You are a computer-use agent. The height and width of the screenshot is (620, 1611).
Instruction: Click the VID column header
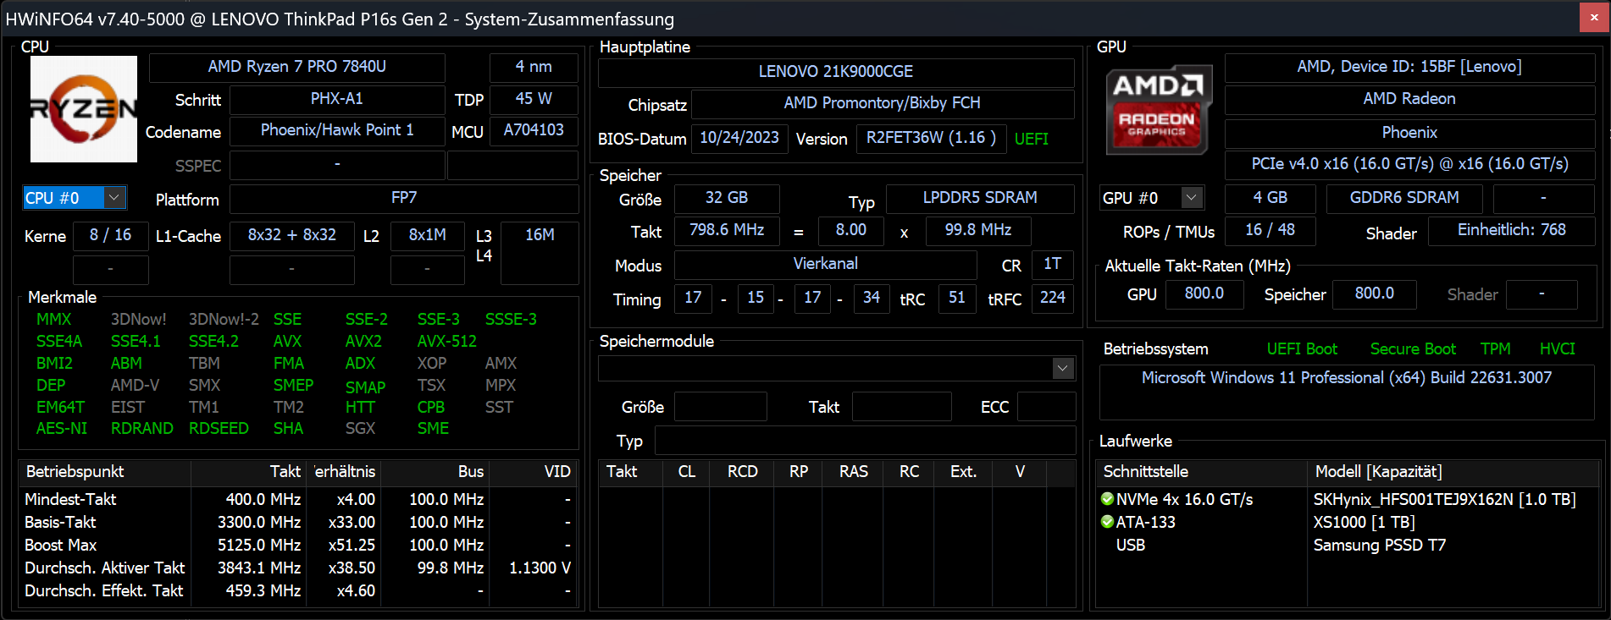click(534, 472)
